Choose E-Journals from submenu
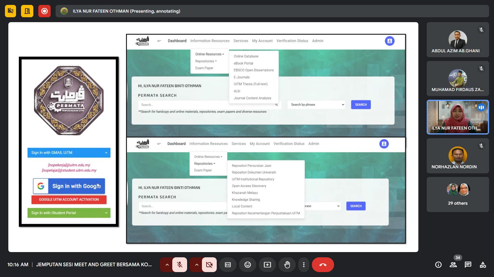This screenshot has height=277, width=494. pos(242,77)
